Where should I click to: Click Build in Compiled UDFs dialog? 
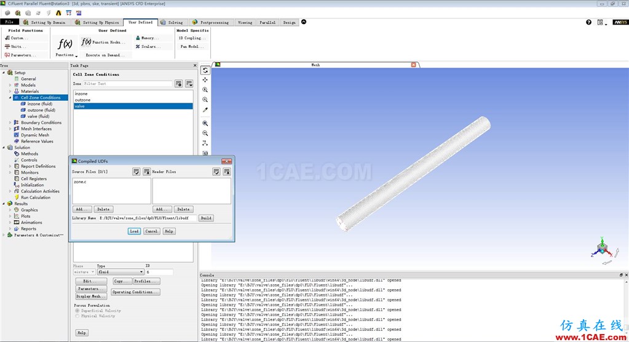(206, 218)
